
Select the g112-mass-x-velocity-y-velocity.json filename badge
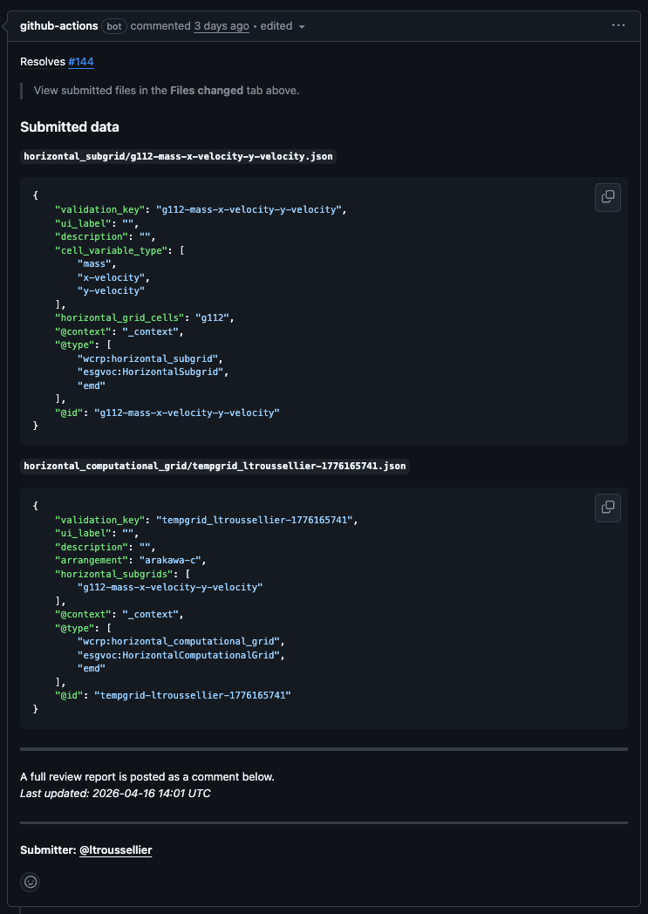178,157
